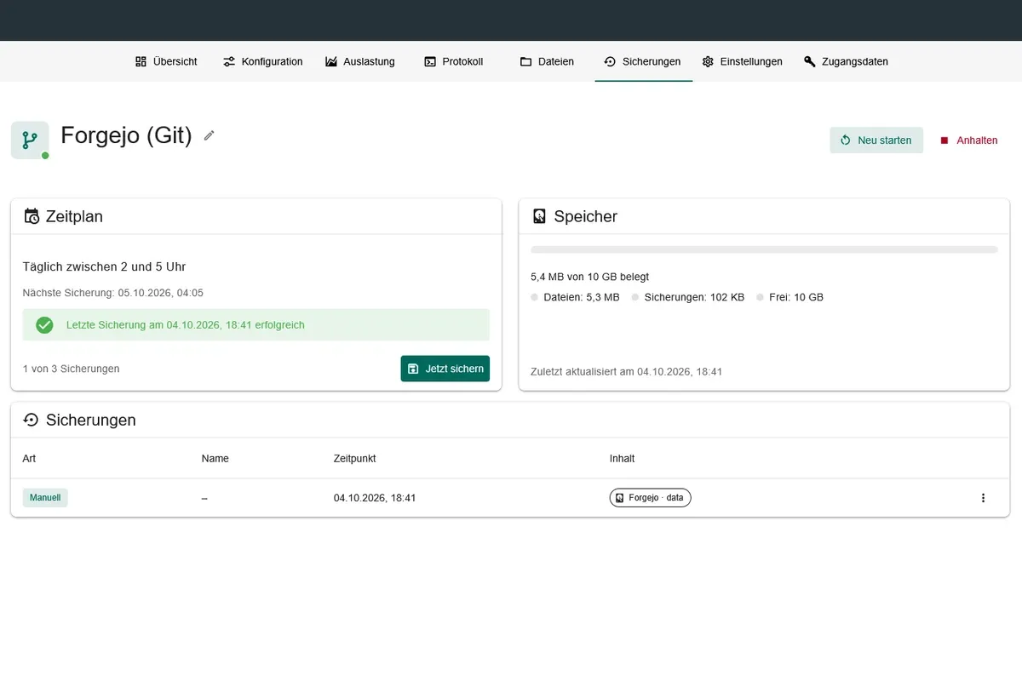Click the Sicherungen history icon in the list header

tap(32, 420)
